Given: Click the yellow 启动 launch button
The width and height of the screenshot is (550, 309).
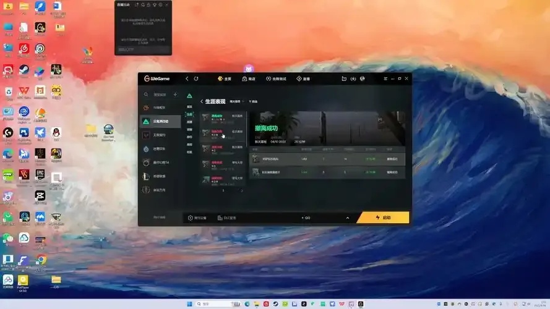Looking at the screenshot, I should [x=383, y=218].
